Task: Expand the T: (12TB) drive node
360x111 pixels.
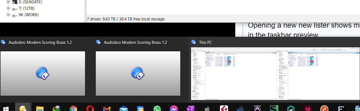Action: click(x=8, y=8)
